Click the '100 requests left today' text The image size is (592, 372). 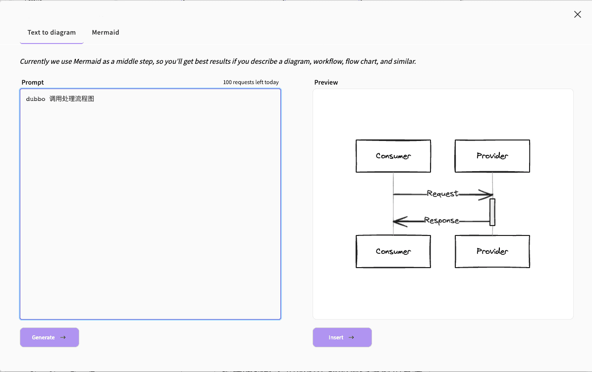click(251, 82)
